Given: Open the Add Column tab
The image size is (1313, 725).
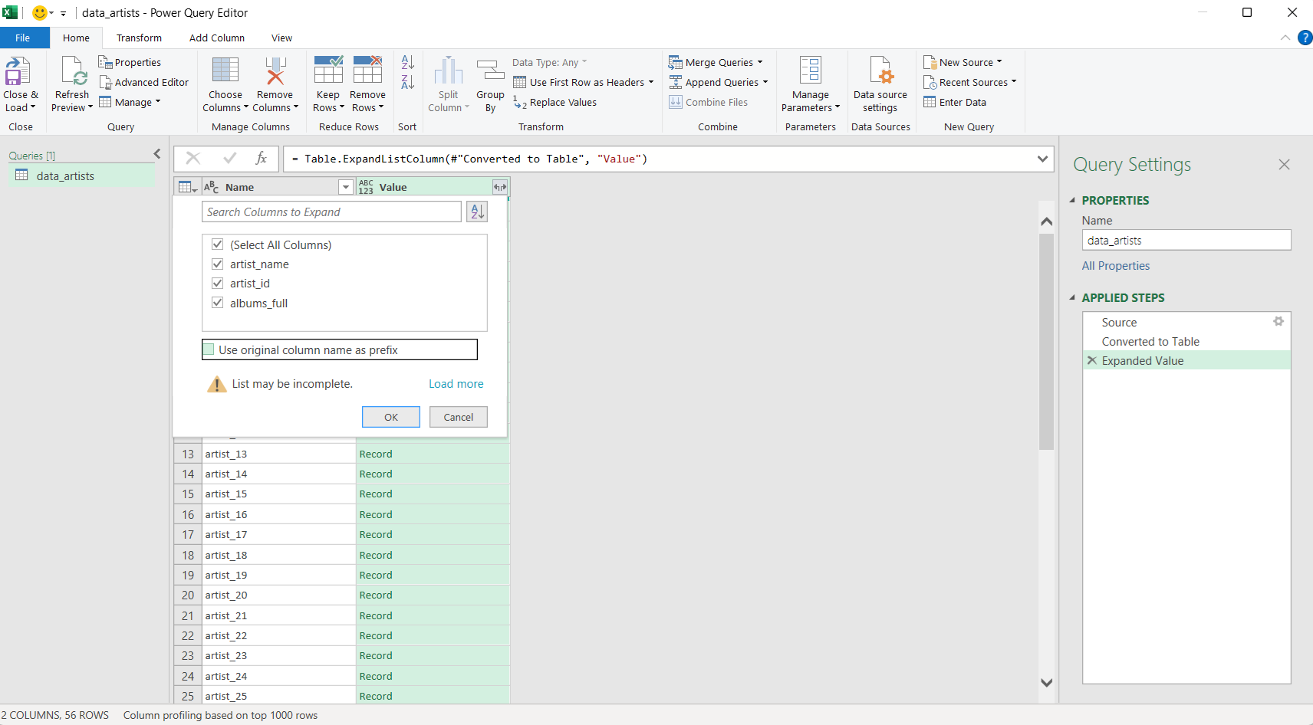Looking at the screenshot, I should (x=216, y=38).
